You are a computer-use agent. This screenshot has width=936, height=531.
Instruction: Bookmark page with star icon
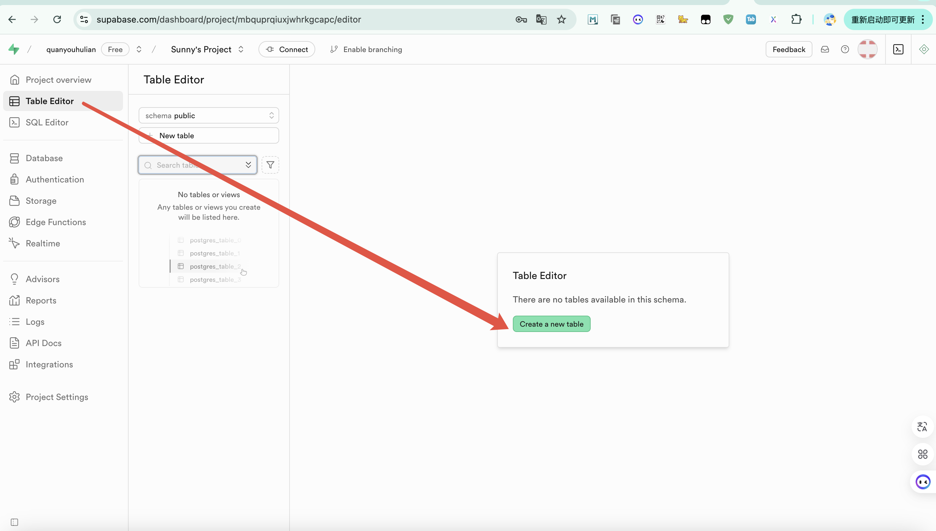(x=561, y=19)
